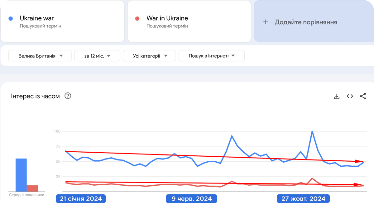Expand the Пошук в Інтернеті search type dropdown
The width and height of the screenshot is (374, 209).
(x=212, y=56)
